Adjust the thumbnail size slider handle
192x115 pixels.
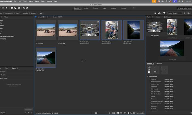(96, 113)
